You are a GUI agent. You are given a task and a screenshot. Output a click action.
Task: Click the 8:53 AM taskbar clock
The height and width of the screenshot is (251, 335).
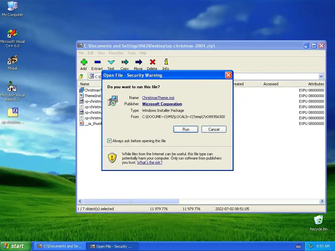[323, 246]
